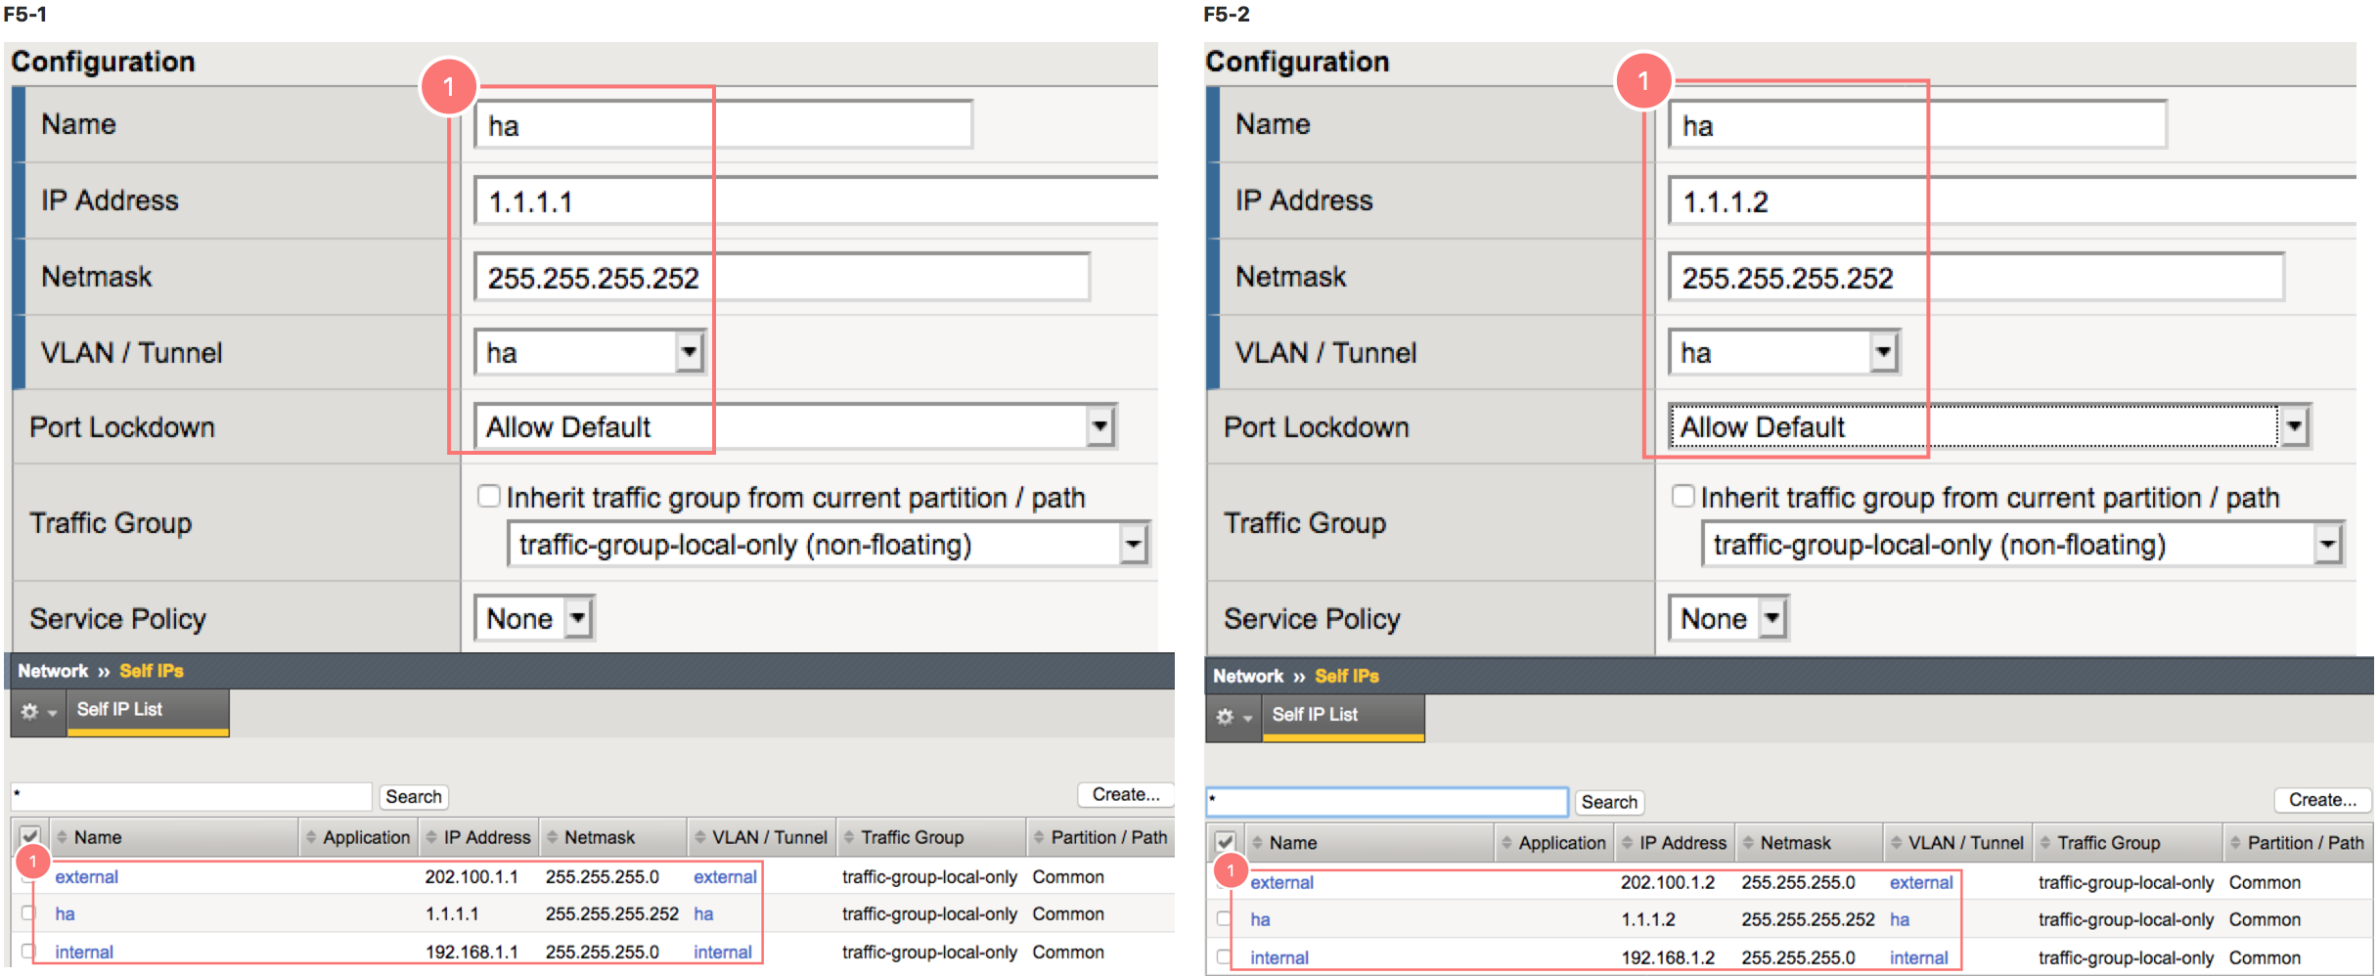Sort F5-1 list by Name column icon
The width and height of the screenshot is (2378, 976).
point(62,837)
